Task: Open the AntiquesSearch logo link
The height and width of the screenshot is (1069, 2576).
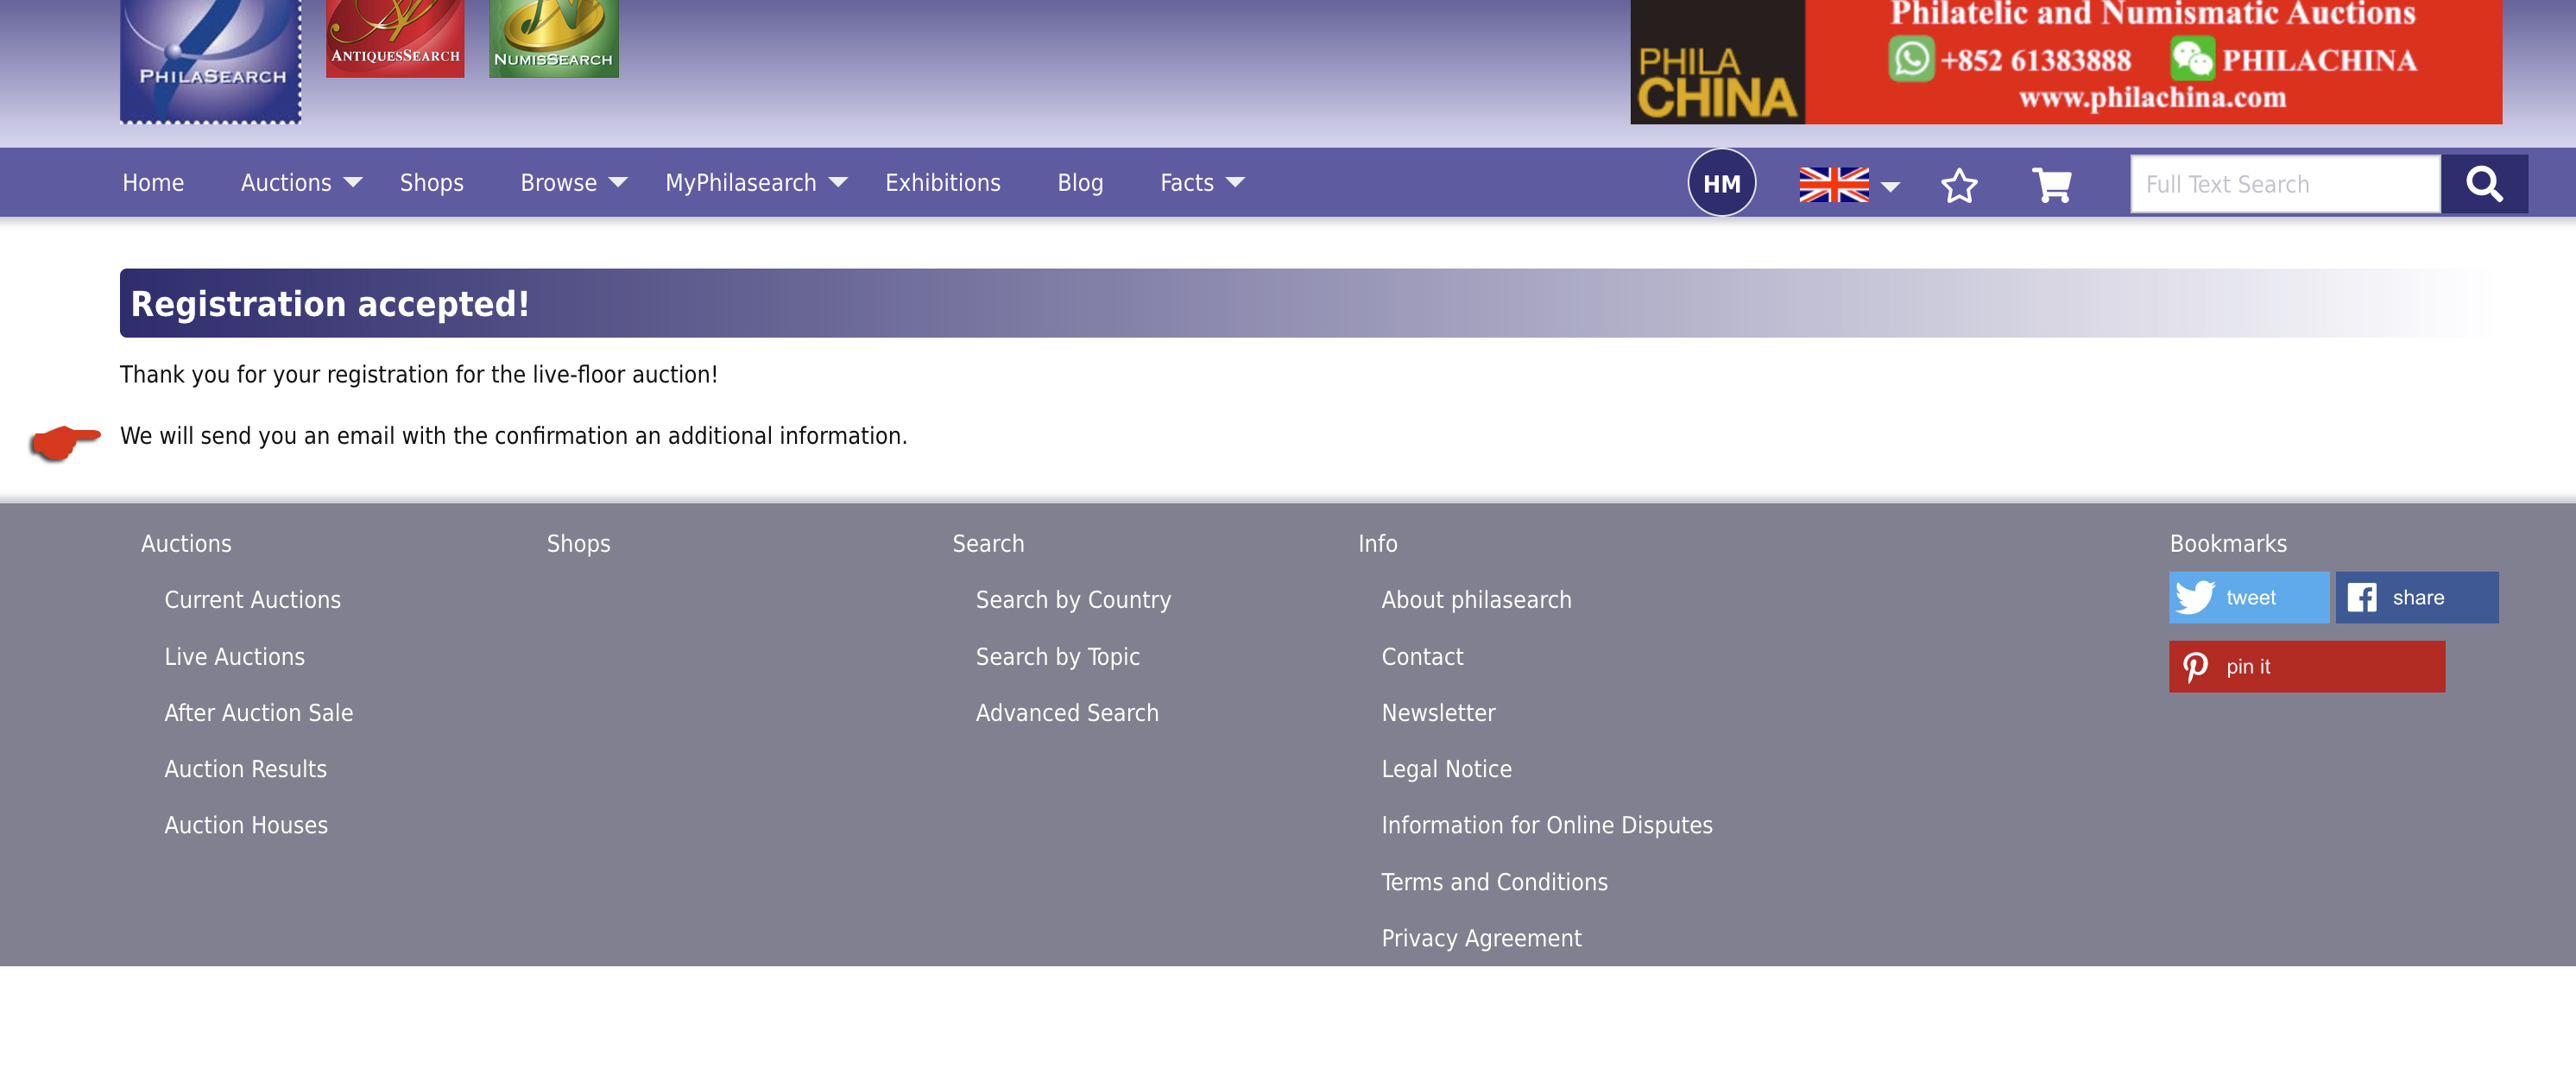Action: pyautogui.click(x=395, y=38)
